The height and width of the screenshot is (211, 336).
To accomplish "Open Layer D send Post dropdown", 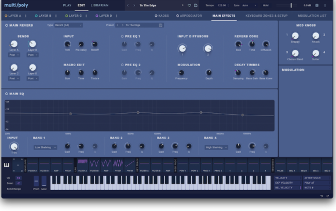I will coord(32,78).
